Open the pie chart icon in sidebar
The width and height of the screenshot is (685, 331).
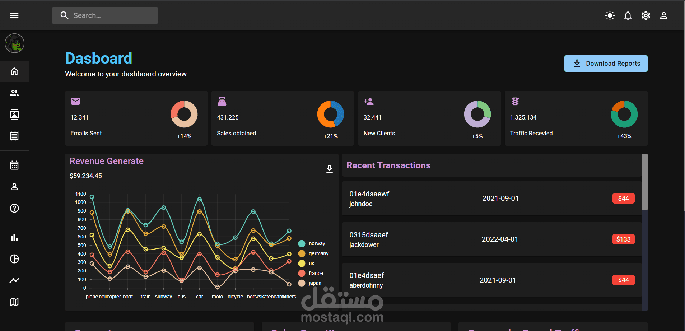click(x=14, y=259)
